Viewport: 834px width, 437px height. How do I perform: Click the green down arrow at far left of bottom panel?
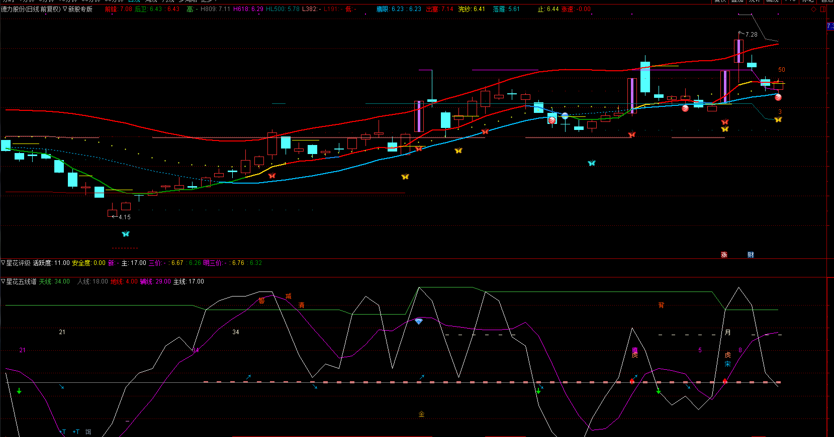[x=19, y=391]
